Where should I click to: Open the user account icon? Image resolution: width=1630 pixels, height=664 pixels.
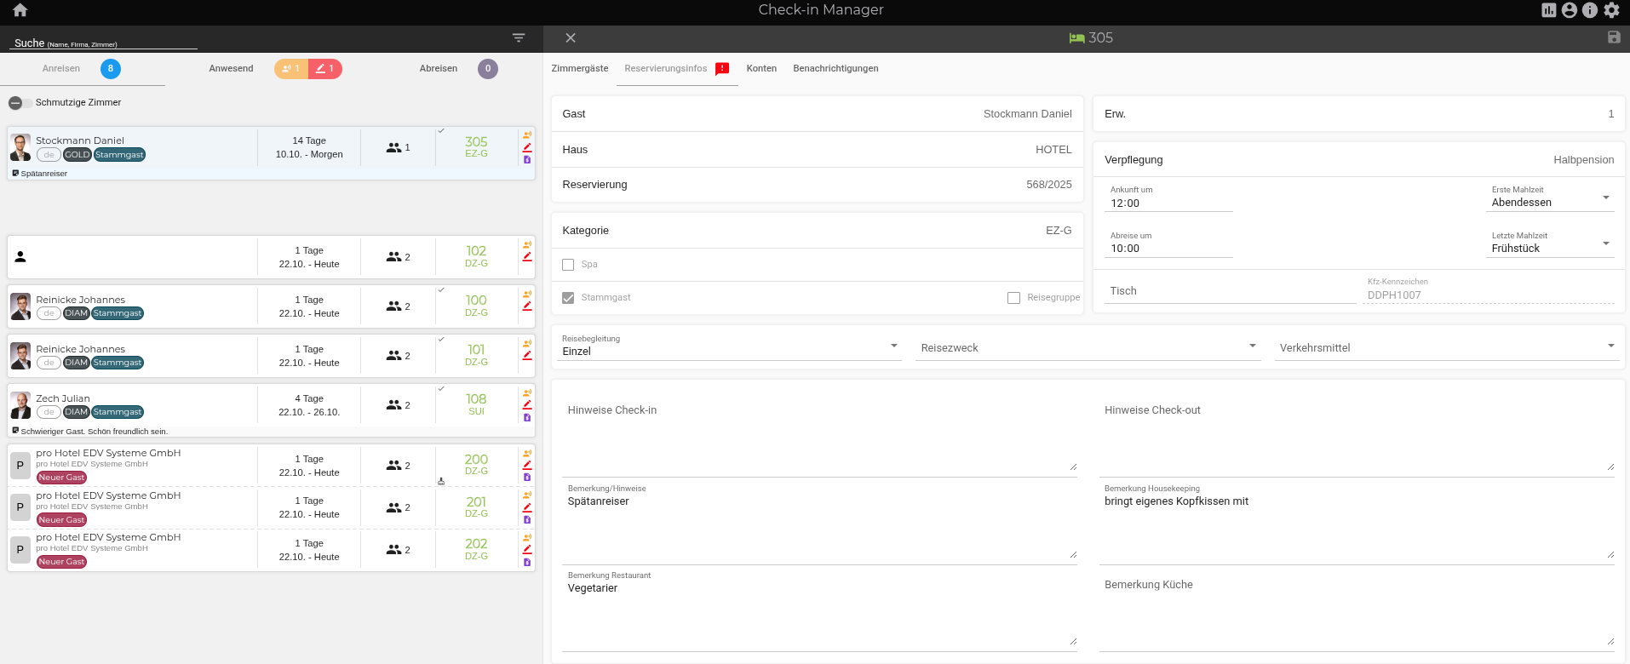tap(1570, 10)
